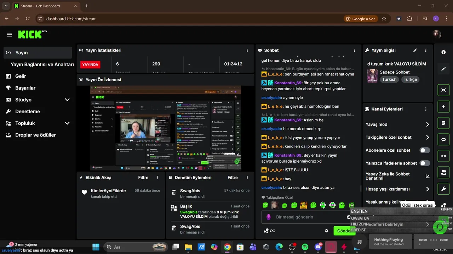Open a new browser tab
Image resolution: width=453 pixels, height=254 pixels.
coord(86,6)
